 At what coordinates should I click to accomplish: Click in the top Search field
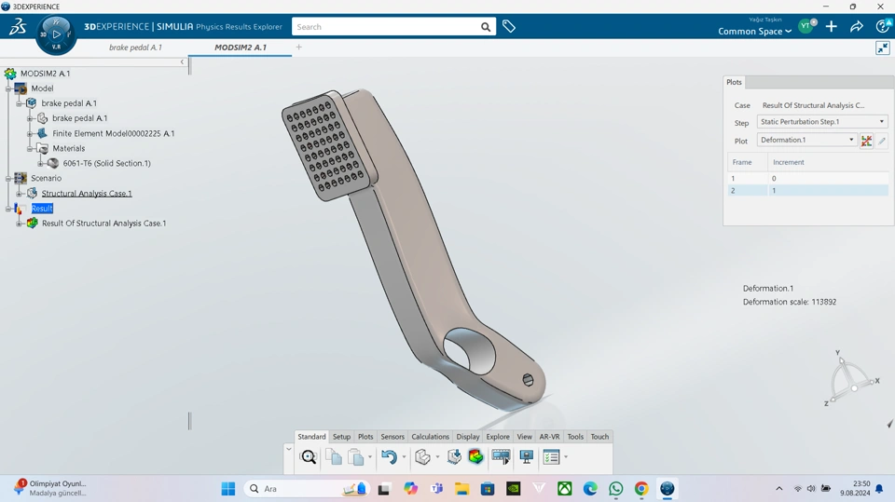(386, 27)
